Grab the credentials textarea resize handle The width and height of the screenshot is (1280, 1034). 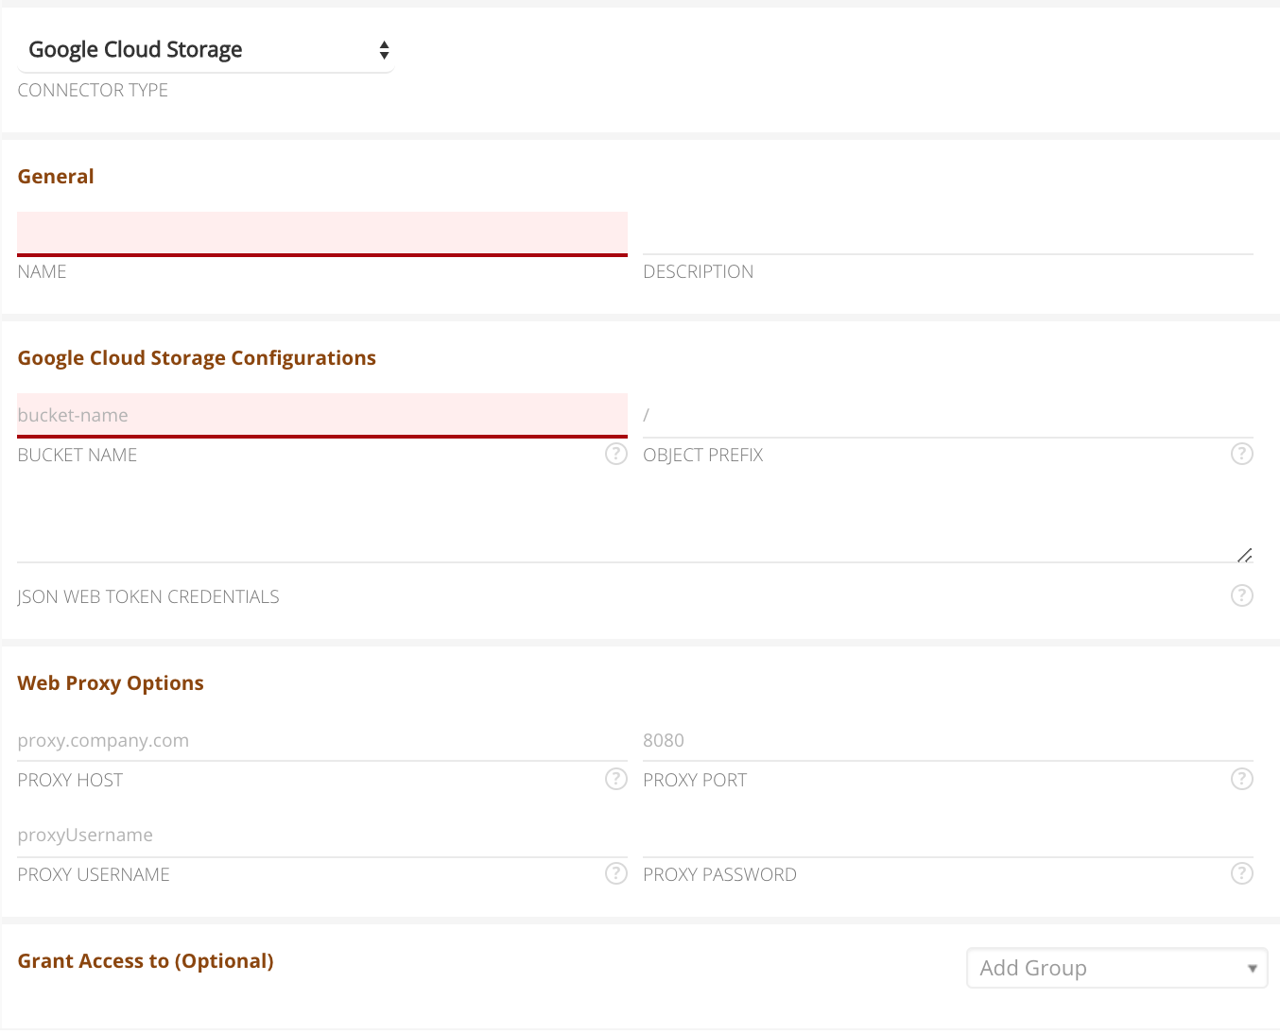click(1245, 555)
